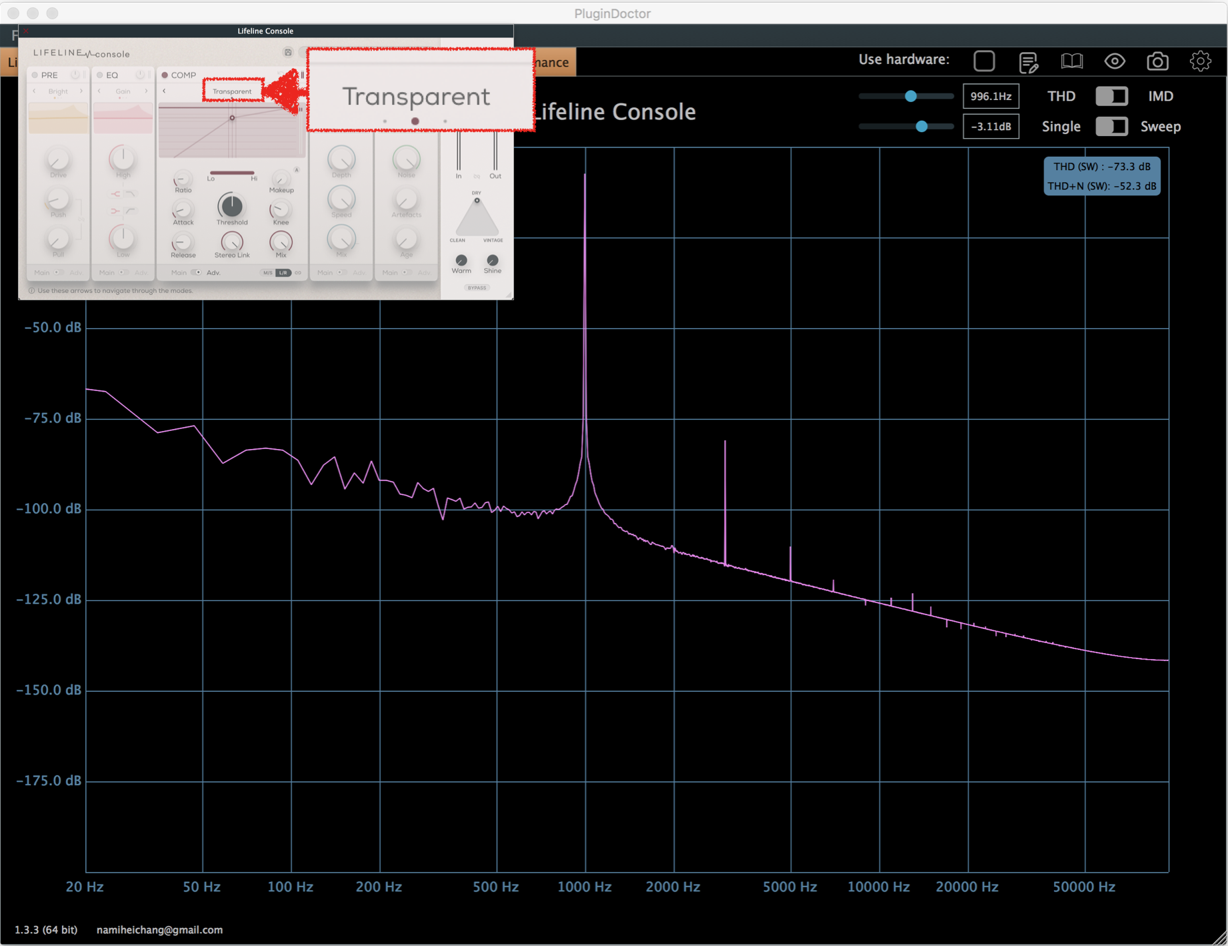The image size is (1228, 946).
Task: Click the 996.1Hz frequency field
Action: coord(991,96)
